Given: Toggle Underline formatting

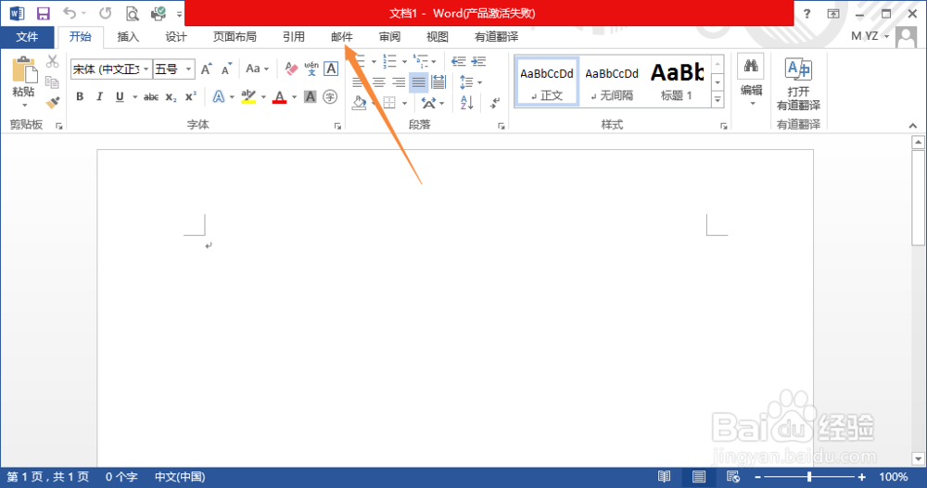Looking at the screenshot, I should [x=120, y=97].
